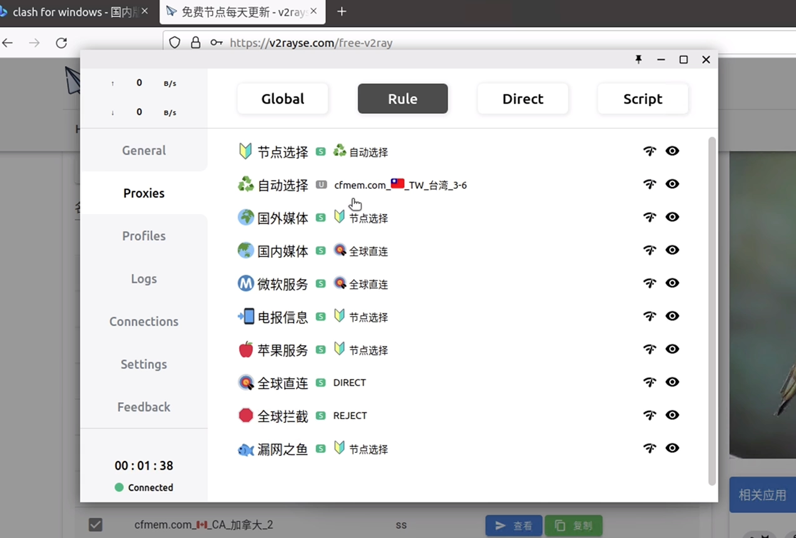796x538 pixels.
Task: Click the 自动选择 recycle icon
Action: (x=245, y=185)
